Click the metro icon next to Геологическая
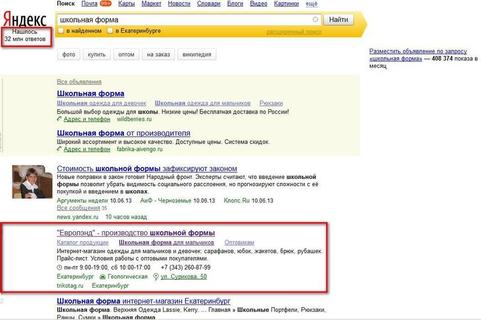 (x=103, y=277)
